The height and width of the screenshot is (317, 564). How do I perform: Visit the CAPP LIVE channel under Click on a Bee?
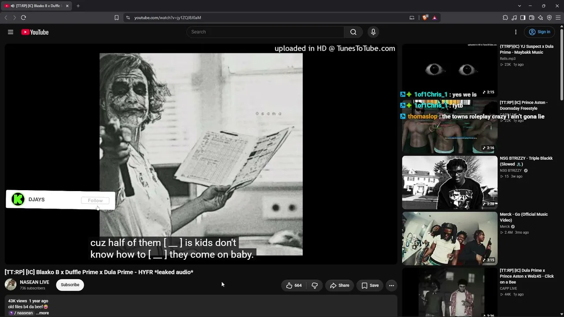pyautogui.click(x=508, y=288)
